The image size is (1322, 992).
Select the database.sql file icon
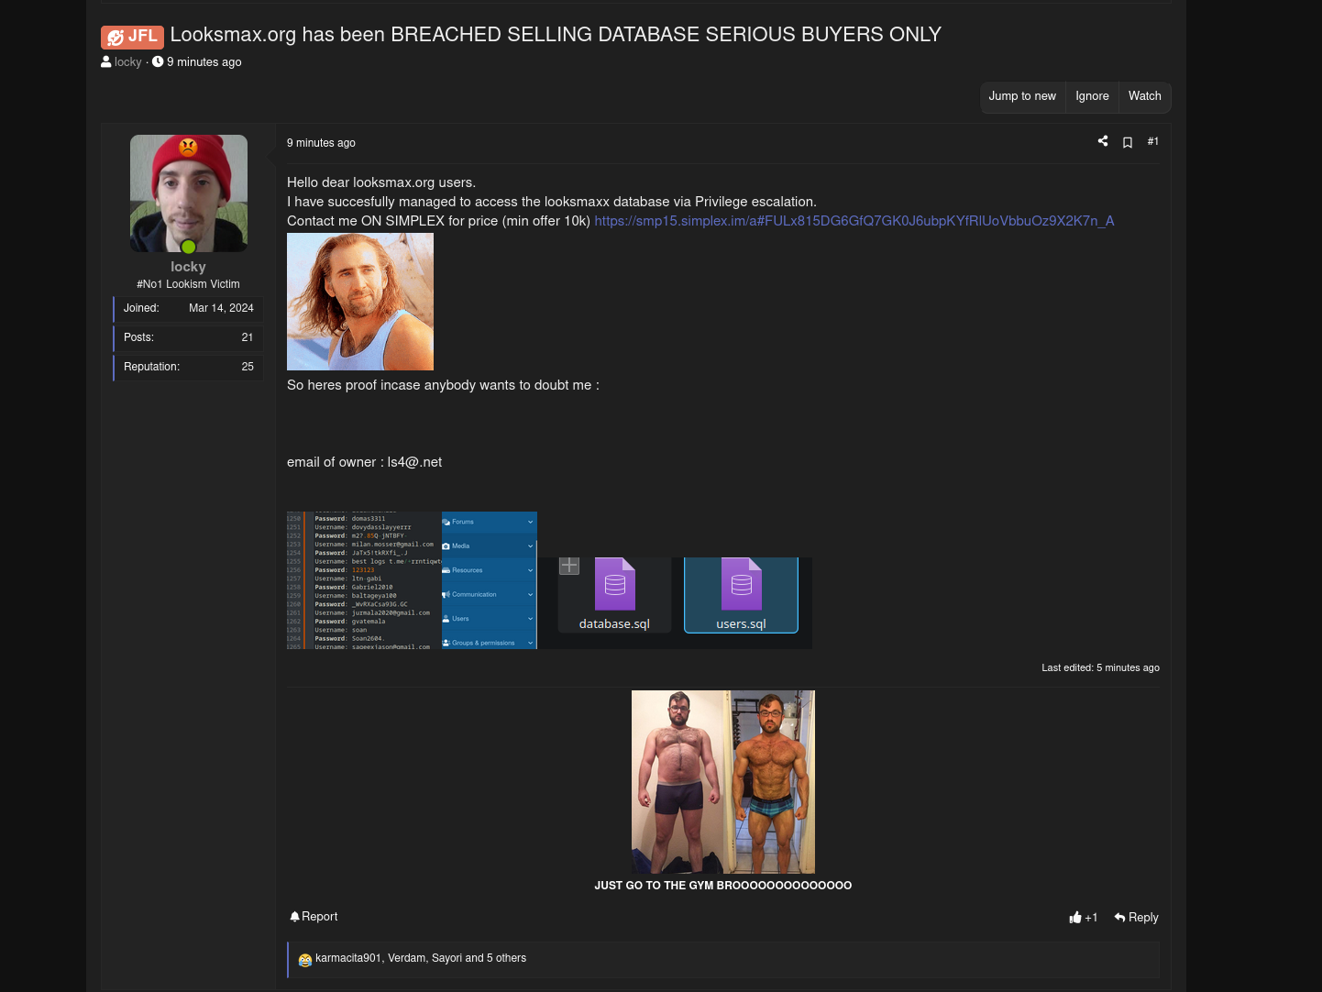point(614,584)
